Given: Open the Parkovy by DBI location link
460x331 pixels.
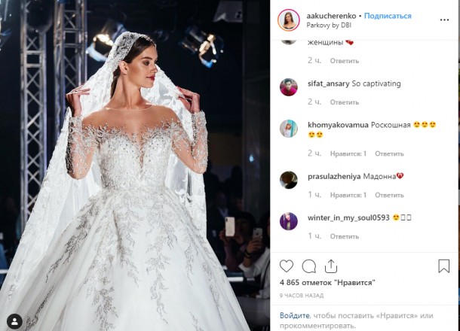Looking at the screenshot, I should tap(329, 26).
